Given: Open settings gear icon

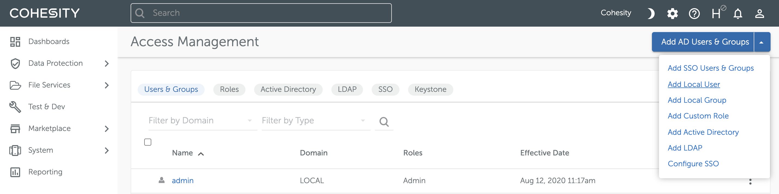Looking at the screenshot, I should pos(672,14).
